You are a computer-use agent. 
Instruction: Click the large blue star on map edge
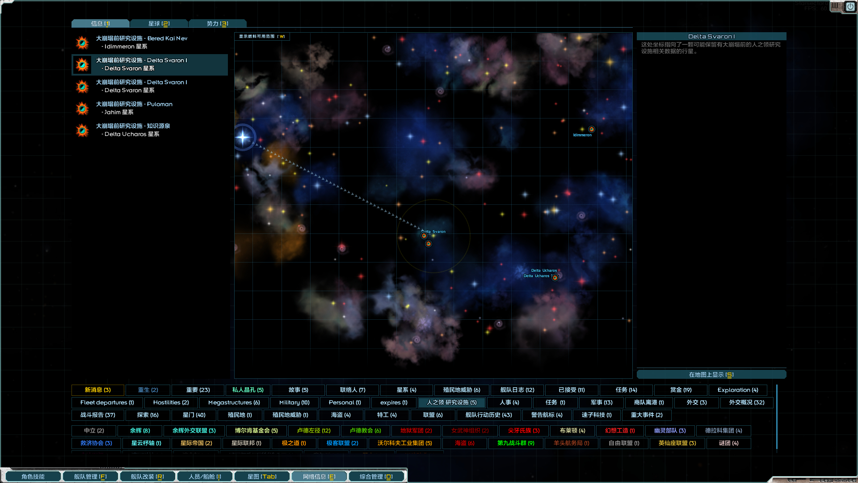pyautogui.click(x=243, y=137)
